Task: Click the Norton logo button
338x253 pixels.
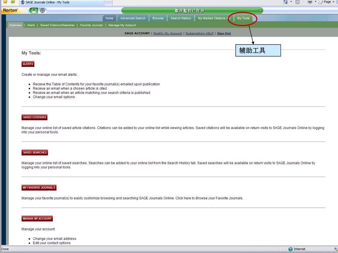Action: (10, 10)
